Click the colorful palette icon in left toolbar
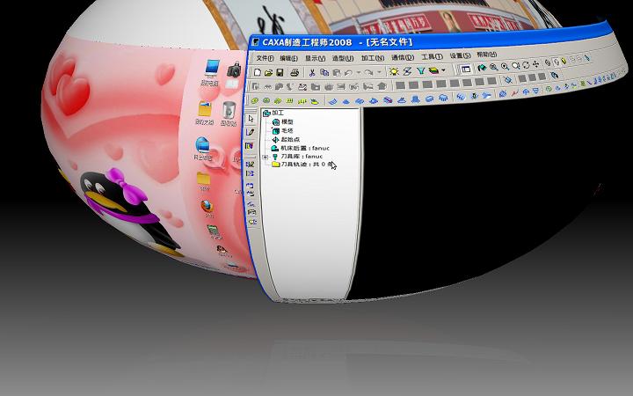The width and height of the screenshot is (633, 396). 250,146
